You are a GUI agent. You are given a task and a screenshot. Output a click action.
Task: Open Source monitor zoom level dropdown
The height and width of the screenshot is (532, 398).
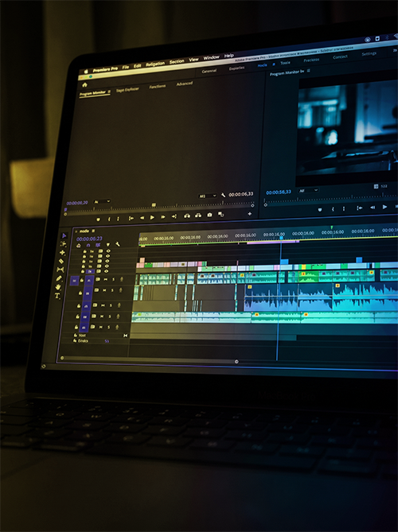pyautogui.click(x=102, y=201)
